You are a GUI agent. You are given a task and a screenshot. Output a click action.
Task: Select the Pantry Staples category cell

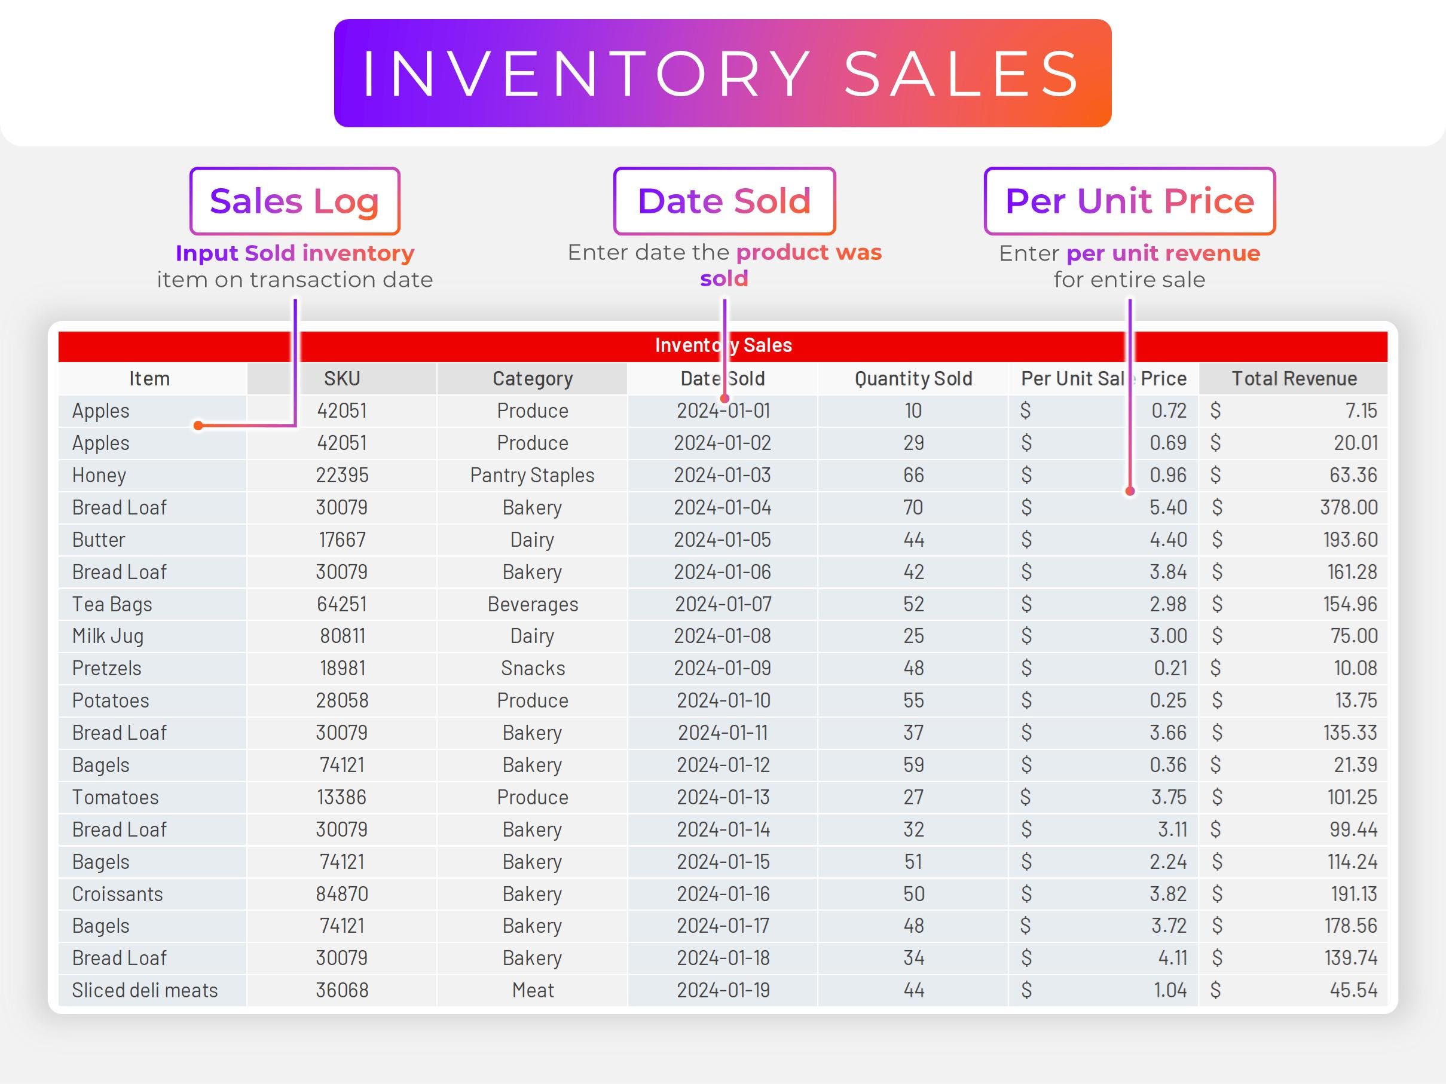point(531,475)
